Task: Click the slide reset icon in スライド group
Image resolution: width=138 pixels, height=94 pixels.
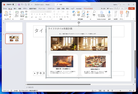Action: pyautogui.click(x=26, y=14)
